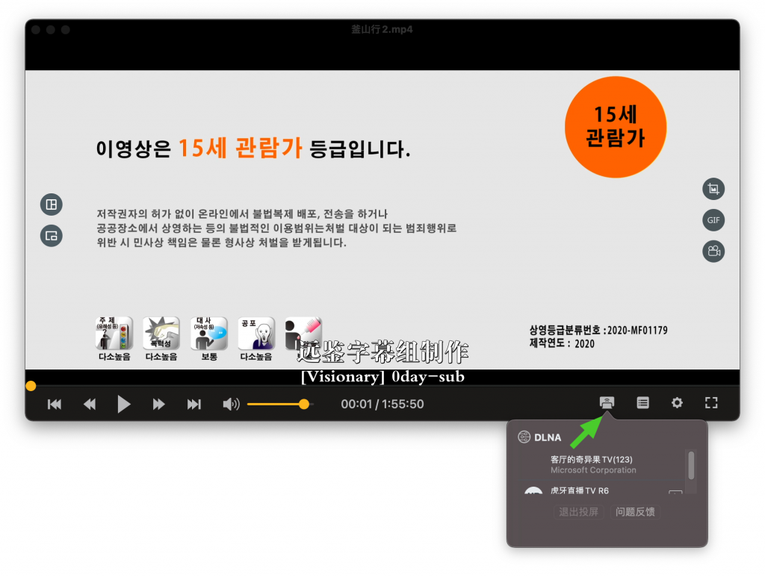Viewport: 765px width, 577px height.
Task: Send feedback via the 问题反馈 button
Action: click(x=635, y=512)
